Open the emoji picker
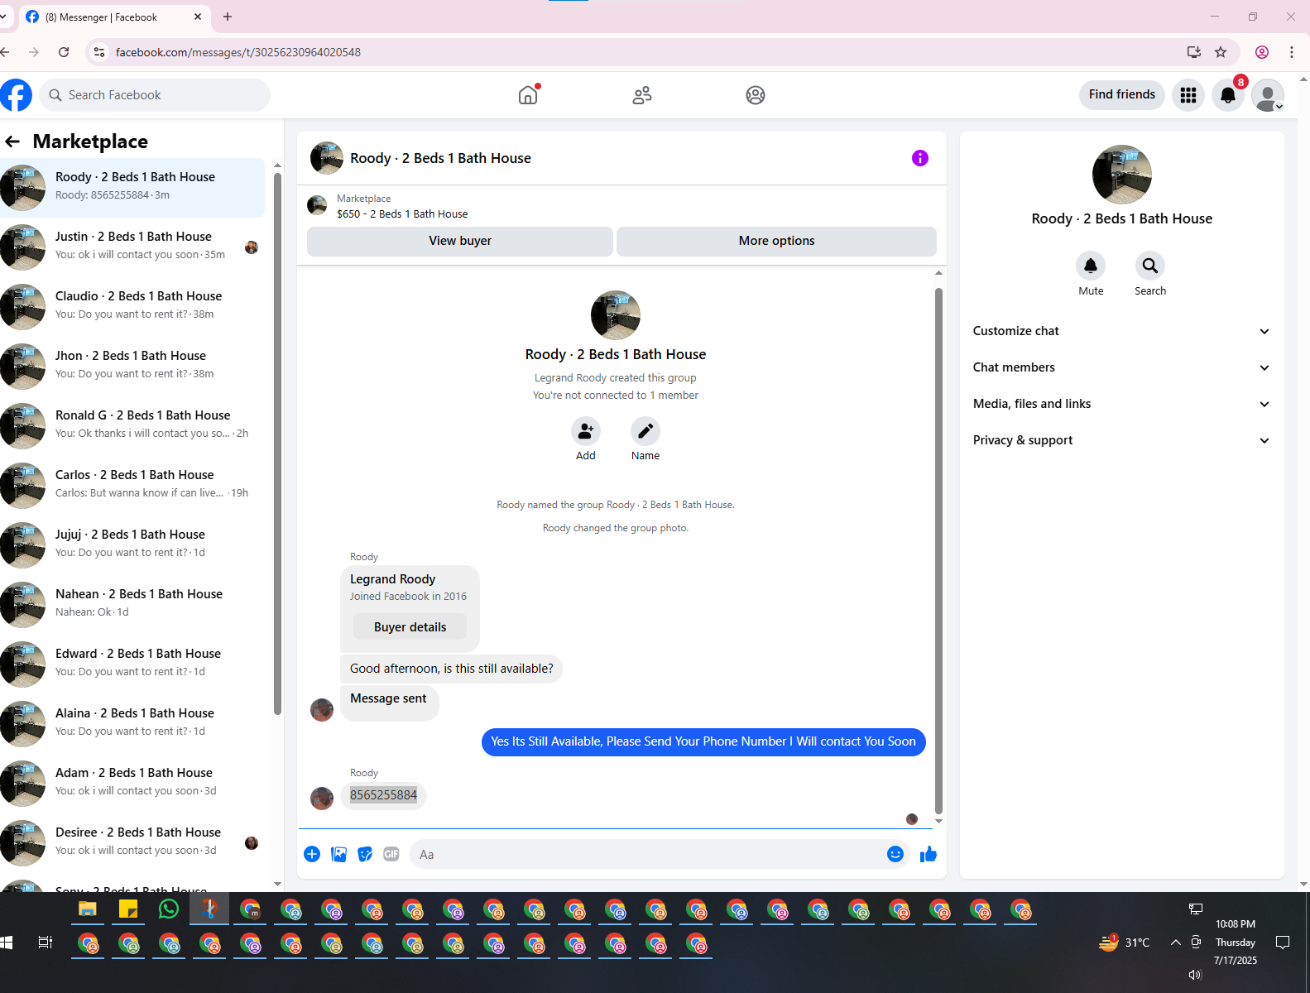Image resolution: width=1310 pixels, height=993 pixels. tap(895, 854)
